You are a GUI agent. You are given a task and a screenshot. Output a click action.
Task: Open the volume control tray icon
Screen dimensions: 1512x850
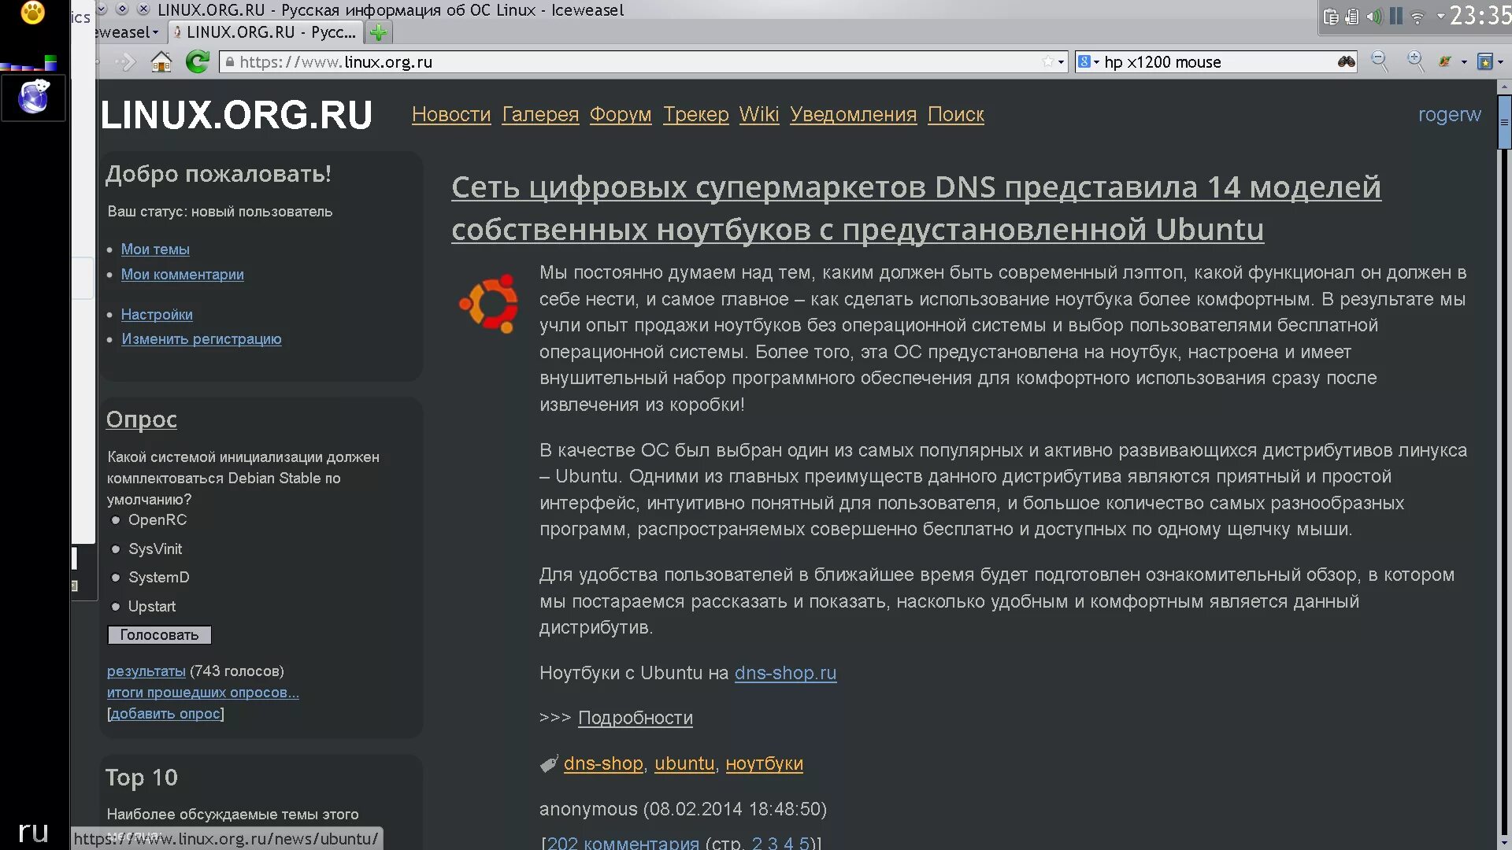pos(1374,17)
